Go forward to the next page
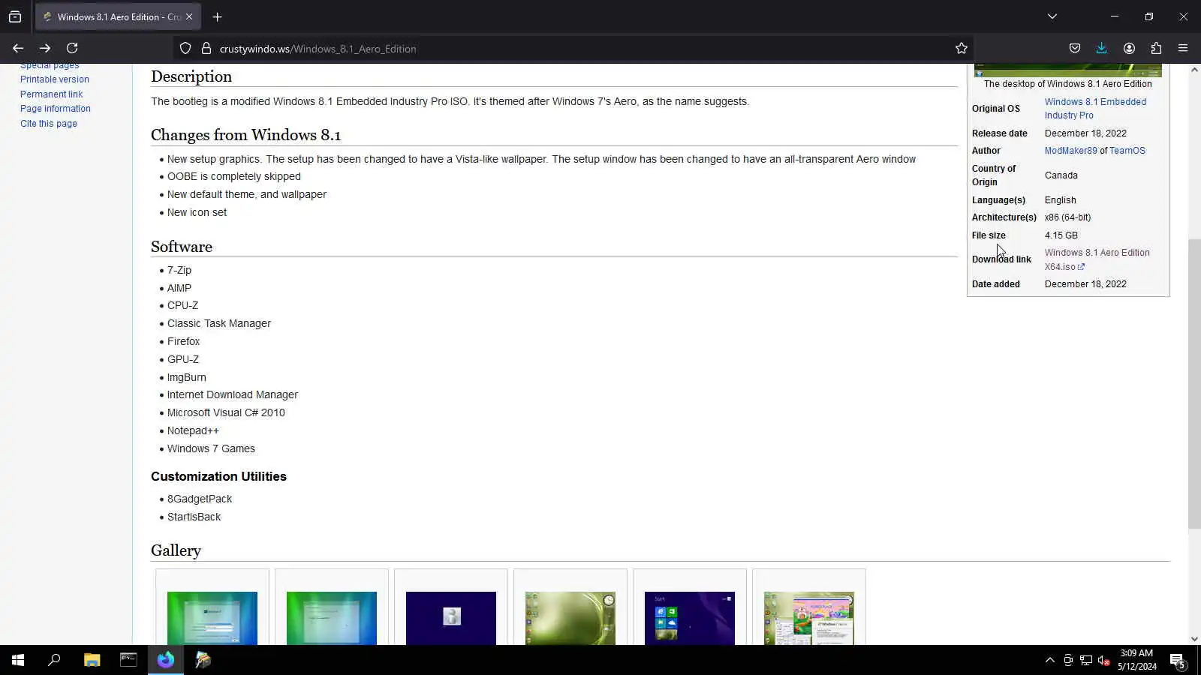The image size is (1201, 675). (45, 48)
